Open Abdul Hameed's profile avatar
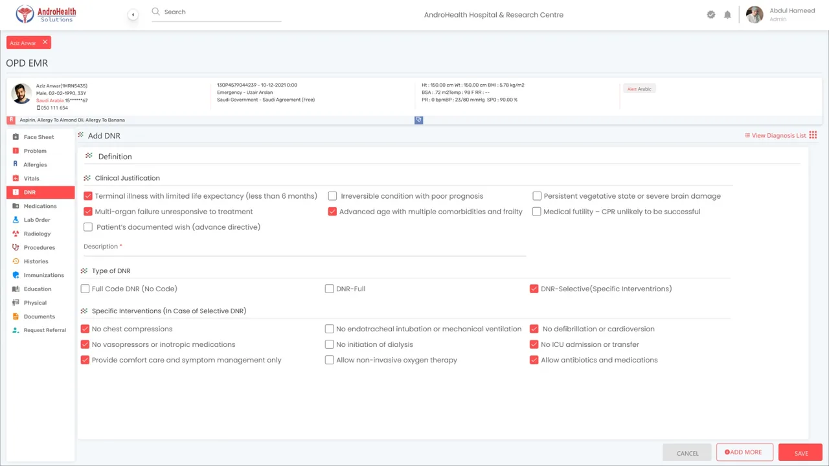The image size is (829, 466). point(755,14)
